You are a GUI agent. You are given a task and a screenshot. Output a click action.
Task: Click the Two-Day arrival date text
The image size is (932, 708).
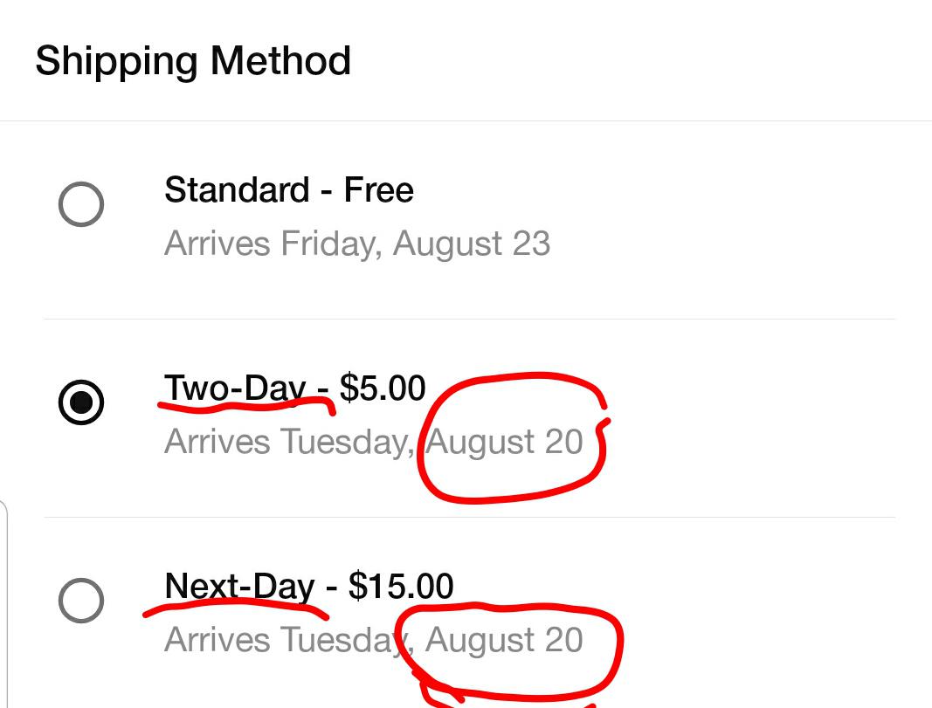coord(374,441)
